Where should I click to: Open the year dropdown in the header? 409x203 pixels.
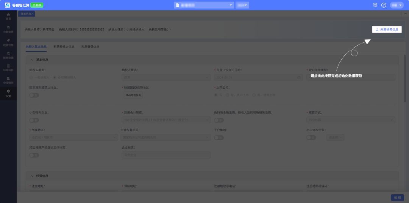pyautogui.click(x=242, y=5)
